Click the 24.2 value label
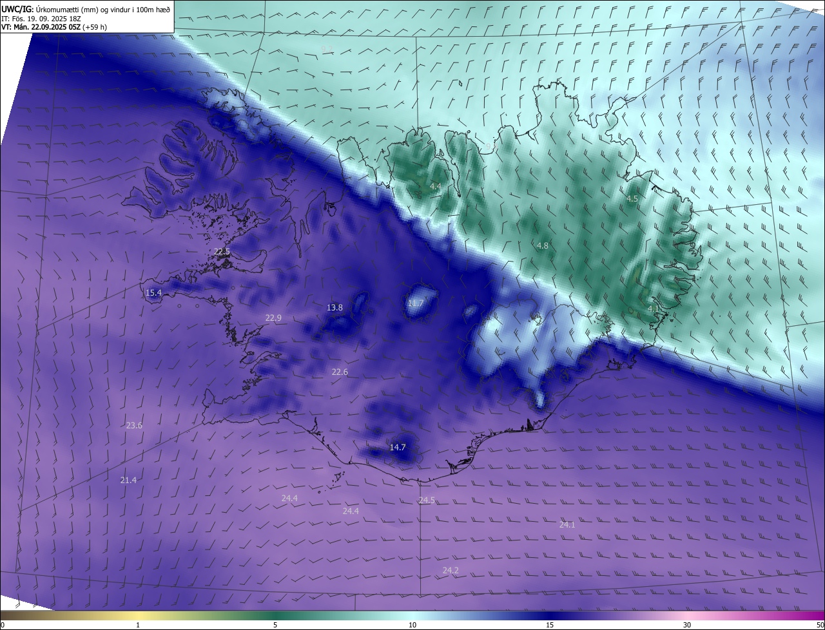The height and width of the screenshot is (630, 825). click(x=451, y=570)
